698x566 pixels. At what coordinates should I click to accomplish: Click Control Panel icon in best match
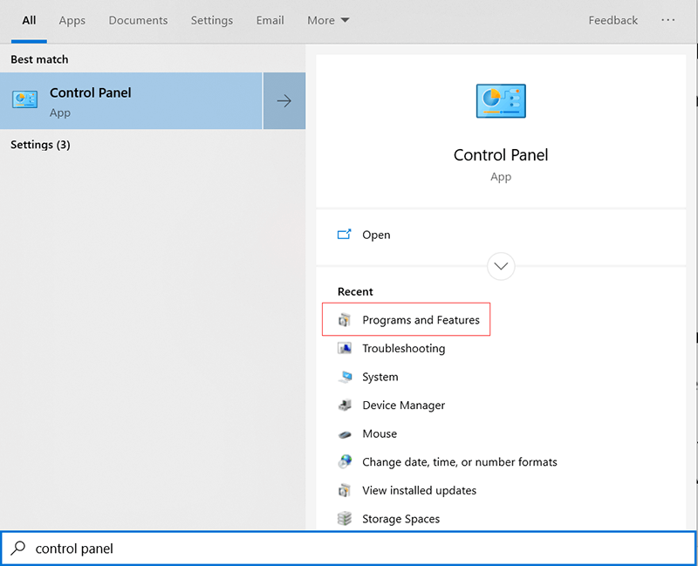pos(25,99)
